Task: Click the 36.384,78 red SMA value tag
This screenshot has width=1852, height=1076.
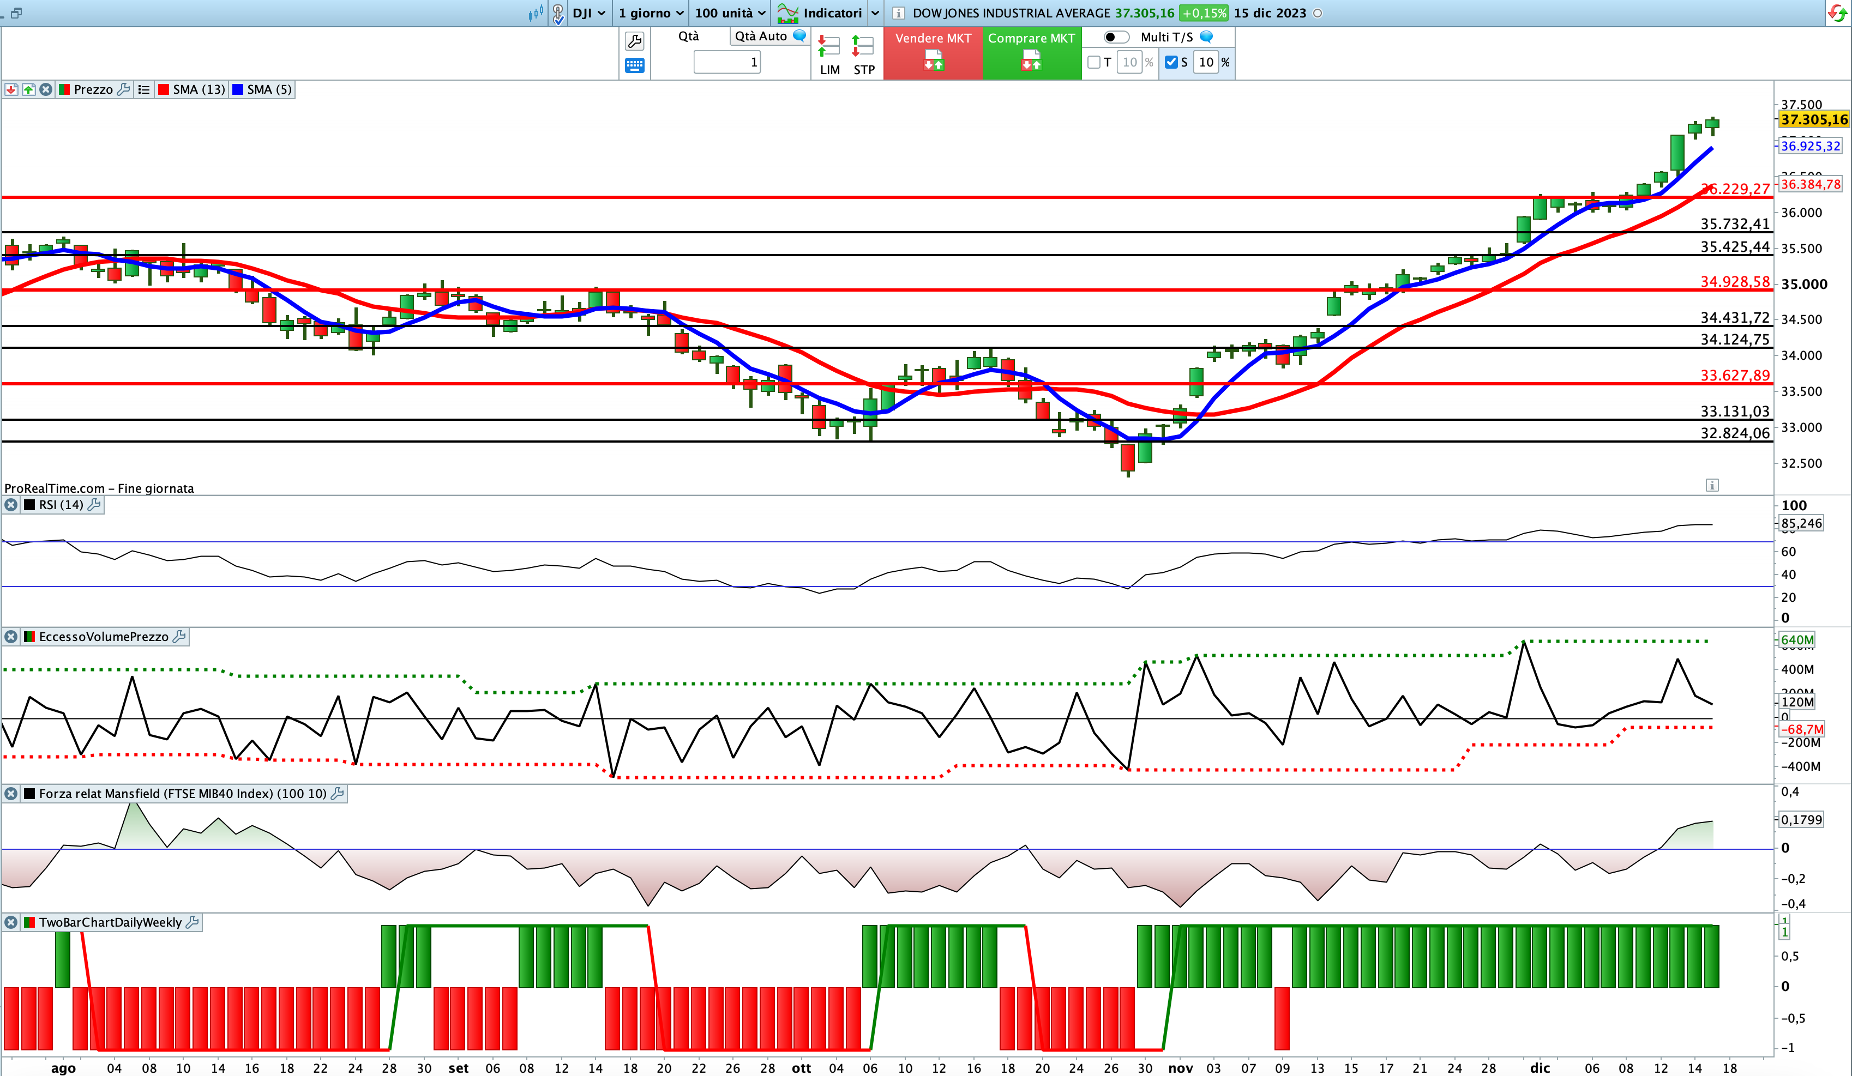Action: coord(1810,184)
